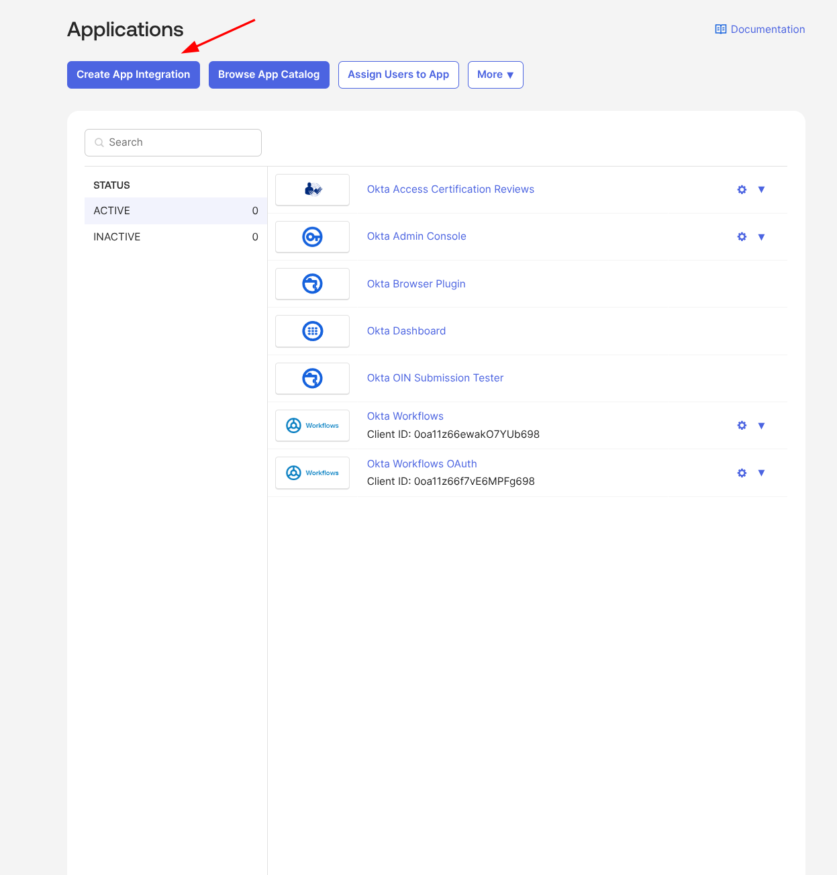
Task: Open gear settings for Okta Workflows OAuth
Action: [x=742, y=473]
